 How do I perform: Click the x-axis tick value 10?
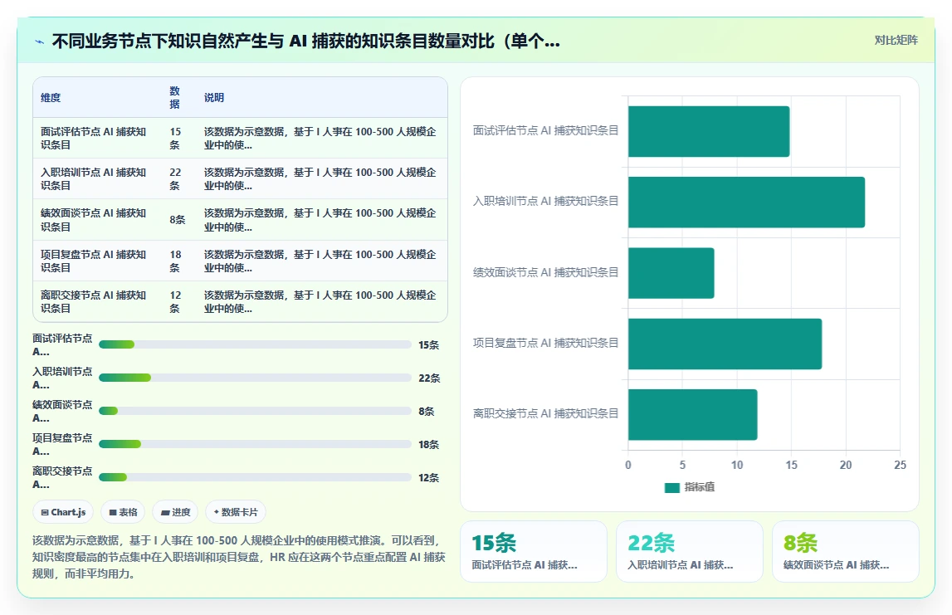coord(737,465)
